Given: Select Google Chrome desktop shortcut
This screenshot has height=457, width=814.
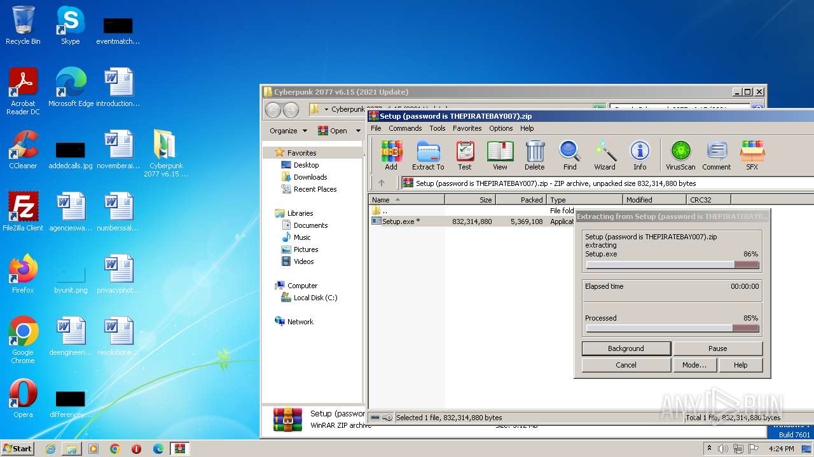Looking at the screenshot, I should click(23, 340).
